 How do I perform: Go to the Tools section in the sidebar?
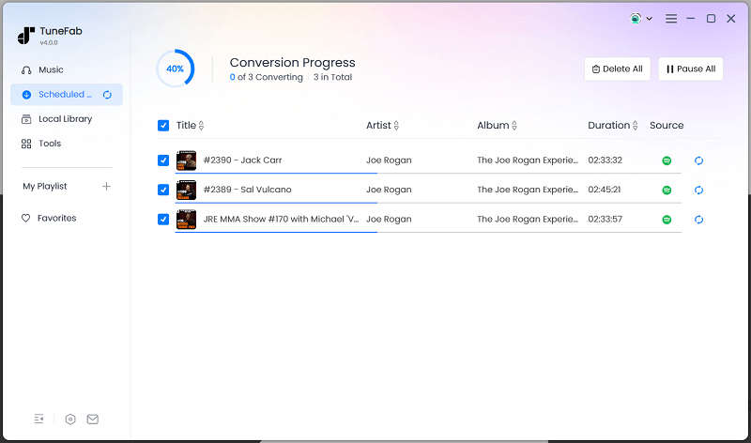pos(50,144)
